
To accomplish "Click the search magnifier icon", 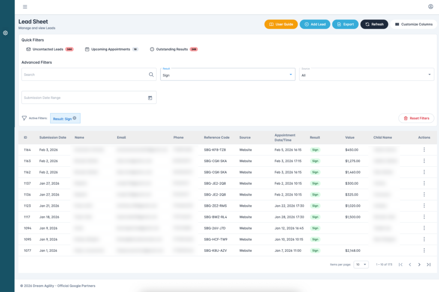I will [151, 74].
